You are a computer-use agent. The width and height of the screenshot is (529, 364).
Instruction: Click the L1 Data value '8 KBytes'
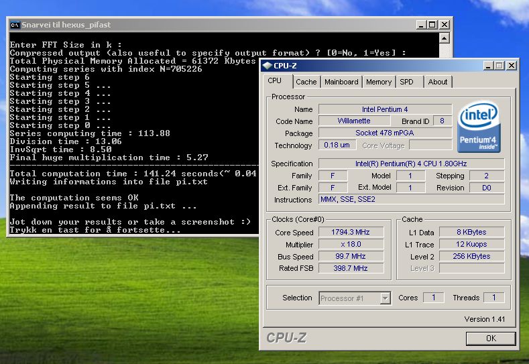471,232
